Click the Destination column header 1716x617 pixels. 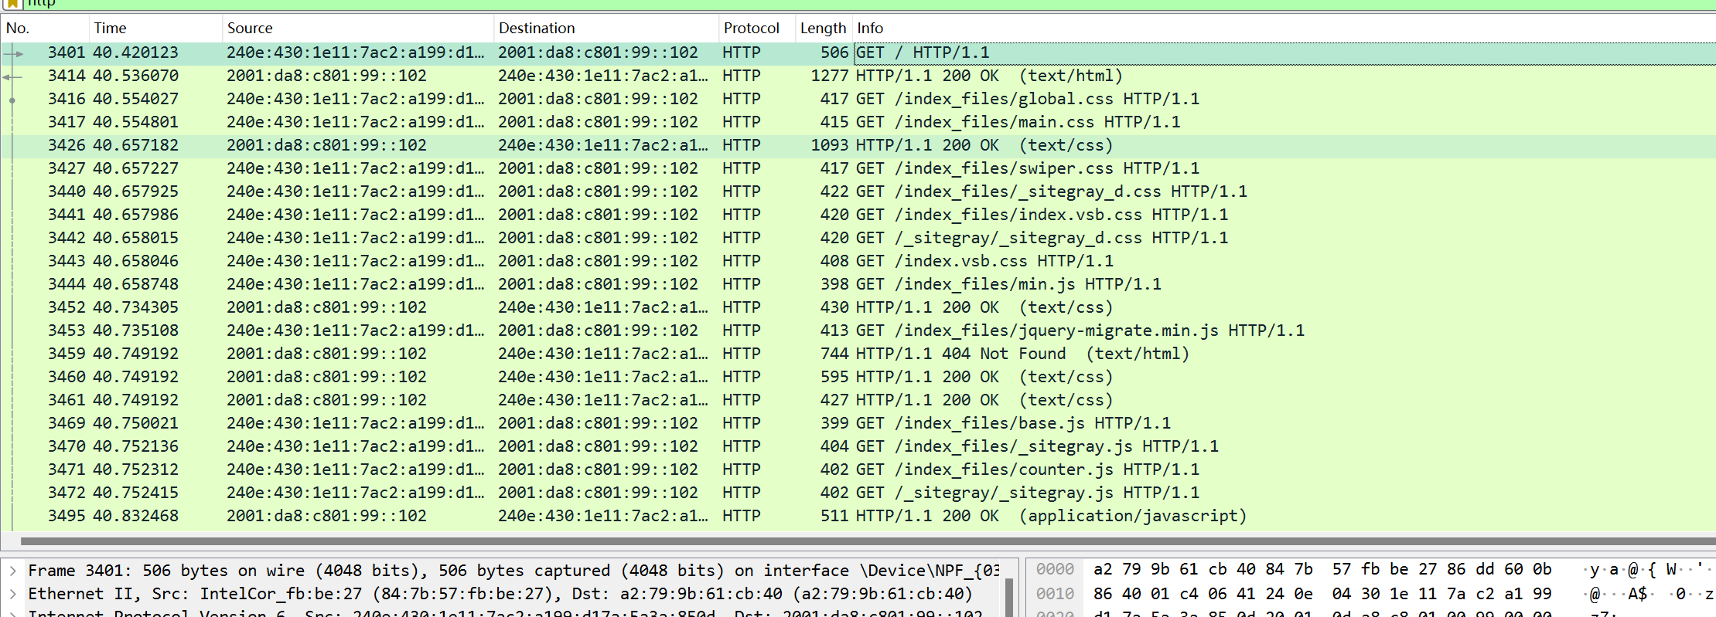606,28
